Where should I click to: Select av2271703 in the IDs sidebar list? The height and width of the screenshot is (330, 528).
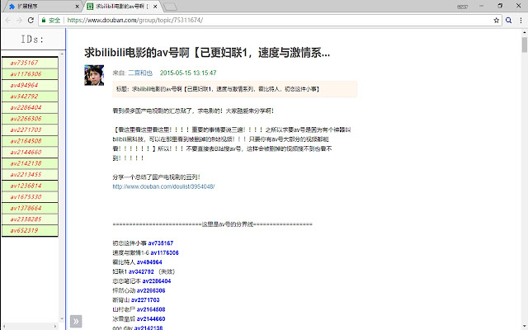click(x=30, y=130)
